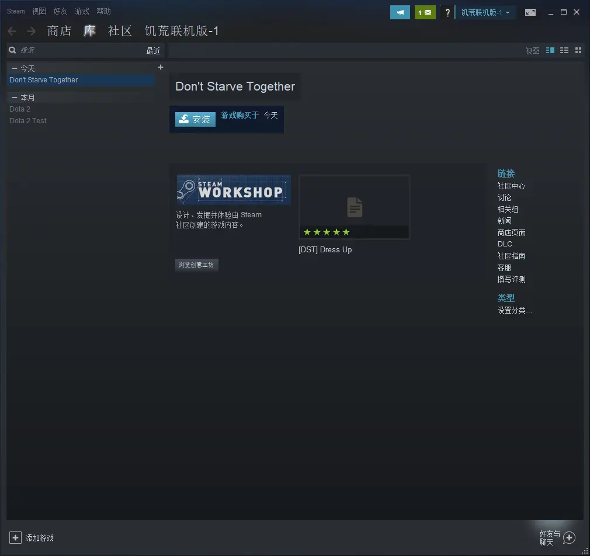This screenshot has height=556, width=590.
Task: Go back with the left arrow
Action: click(x=12, y=31)
